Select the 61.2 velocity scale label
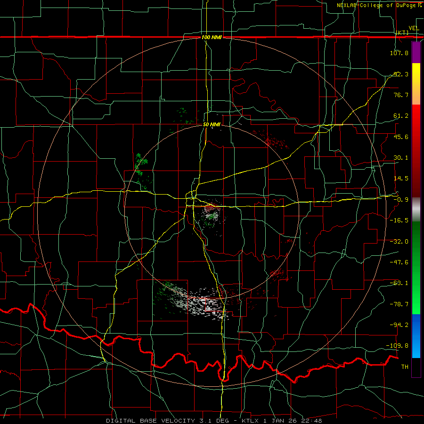Viewport: 424px width, 424px height. 400,116
